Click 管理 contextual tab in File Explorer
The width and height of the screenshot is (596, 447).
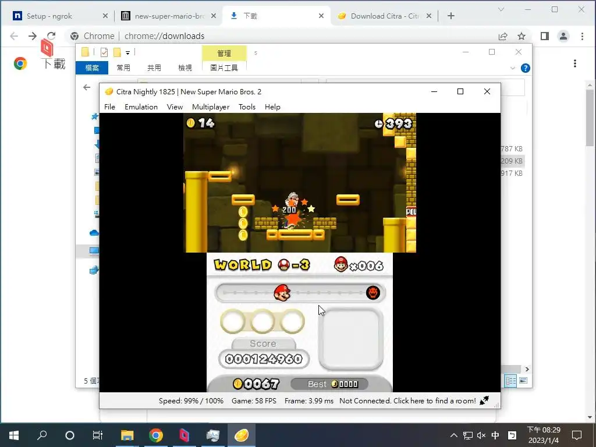[x=224, y=53]
